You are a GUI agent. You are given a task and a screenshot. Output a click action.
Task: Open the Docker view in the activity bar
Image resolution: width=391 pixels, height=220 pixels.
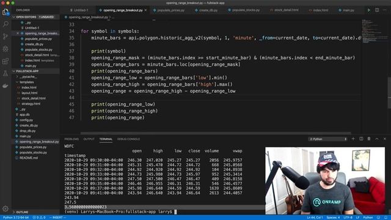(5, 86)
